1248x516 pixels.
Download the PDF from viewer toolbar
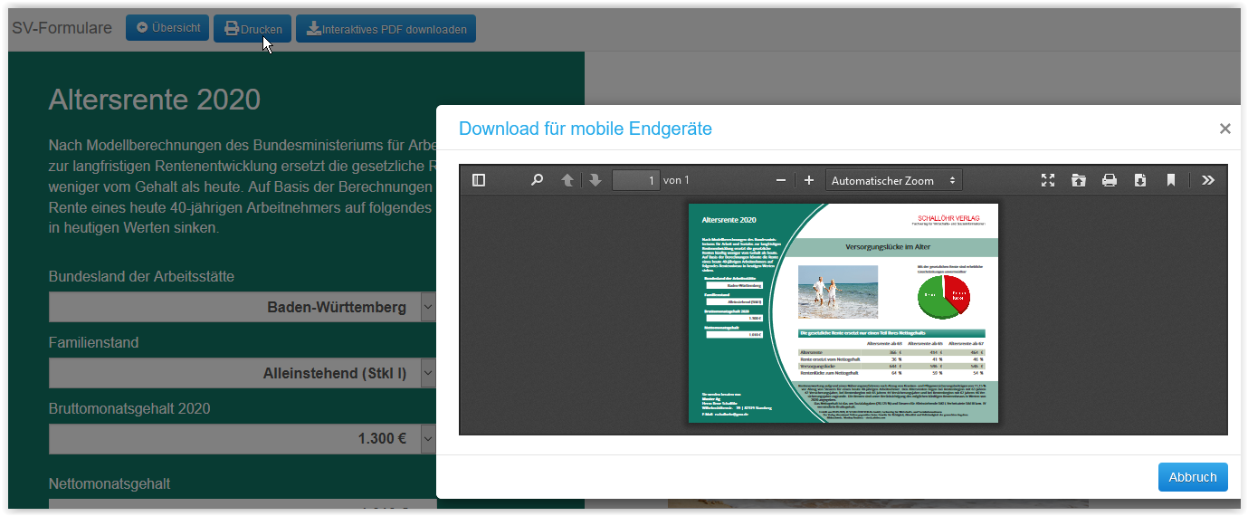(x=1140, y=180)
